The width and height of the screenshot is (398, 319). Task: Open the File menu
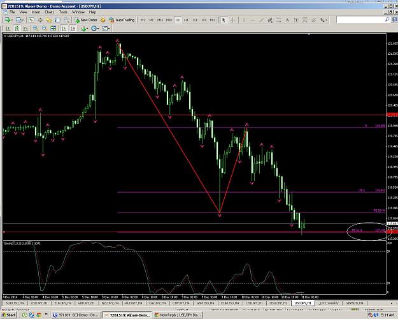coord(12,12)
